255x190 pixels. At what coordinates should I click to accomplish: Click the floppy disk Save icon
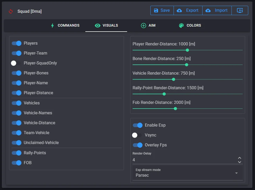coord(156,10)
